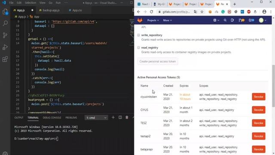Open the GitLab new item plus dropdown

pyautogui.click(x=216, y=20)
